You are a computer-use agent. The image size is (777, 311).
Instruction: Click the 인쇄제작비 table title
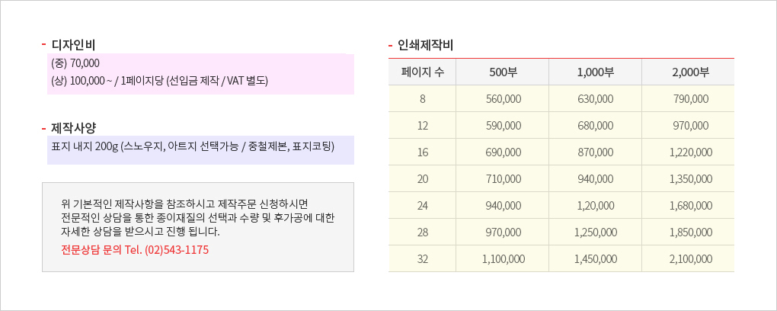click(426, 46)
